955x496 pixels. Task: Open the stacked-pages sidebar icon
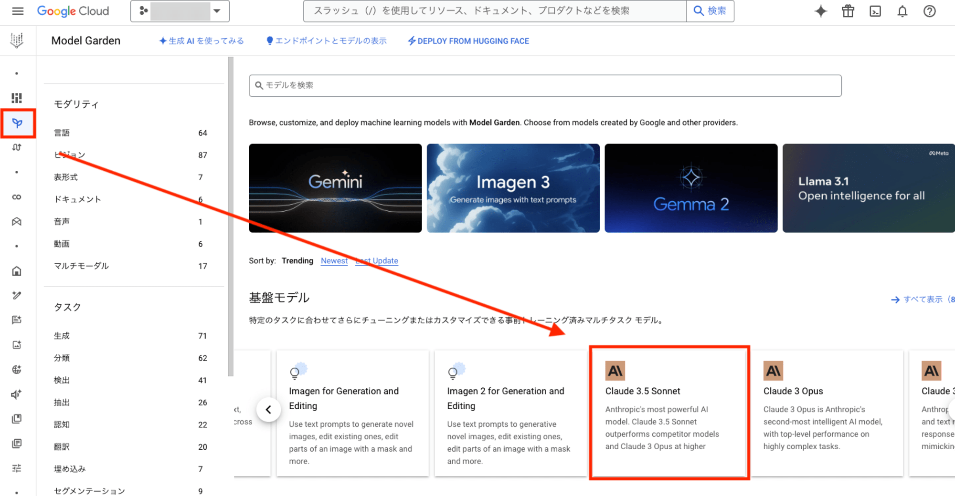pos(17,419)
